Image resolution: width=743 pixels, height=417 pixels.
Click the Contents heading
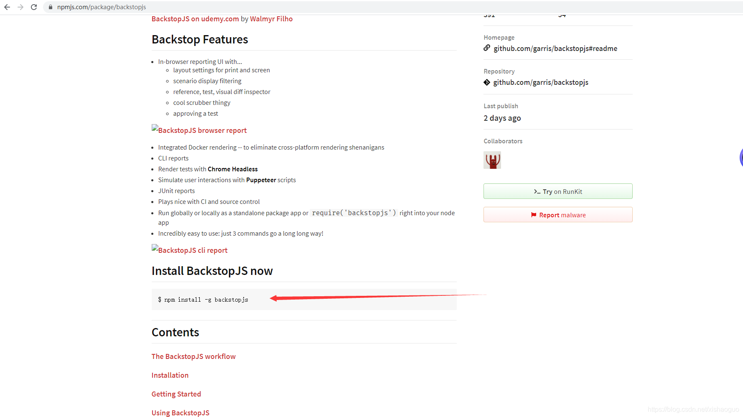pos(176,332)
